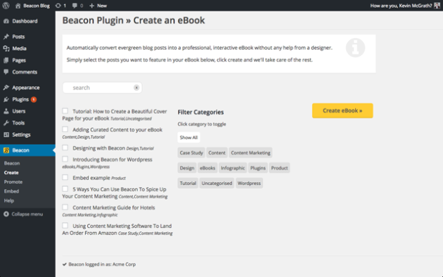Click the WordPress logo icon
Image resolution: width=443 pixels, height=277 pixels.
coord(6,6)
